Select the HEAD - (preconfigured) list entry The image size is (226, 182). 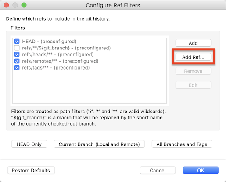[49, 42]
